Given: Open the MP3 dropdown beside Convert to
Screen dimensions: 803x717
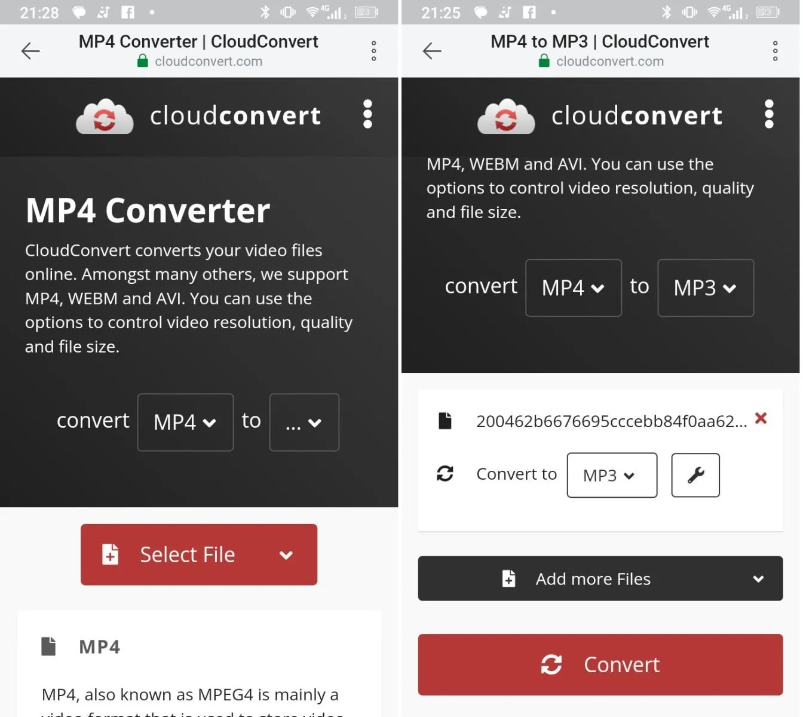Looking at the screenshot, I should tap(611, 475).
